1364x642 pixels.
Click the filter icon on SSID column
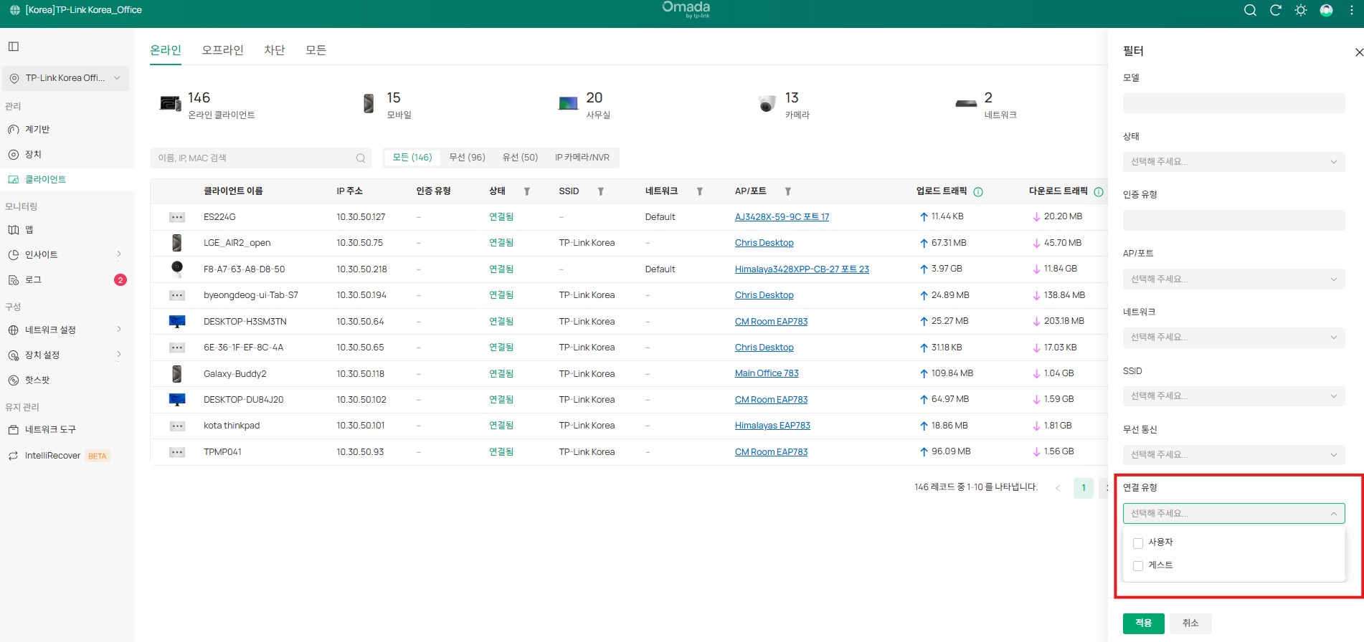601,191
